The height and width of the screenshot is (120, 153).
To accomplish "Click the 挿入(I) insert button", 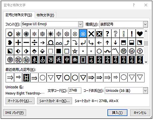I will pyautogui.click(x=117, y=113).
